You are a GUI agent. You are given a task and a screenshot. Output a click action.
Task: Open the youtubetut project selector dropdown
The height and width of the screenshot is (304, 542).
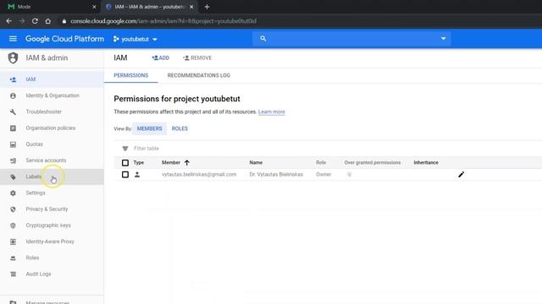pos(135,40)
